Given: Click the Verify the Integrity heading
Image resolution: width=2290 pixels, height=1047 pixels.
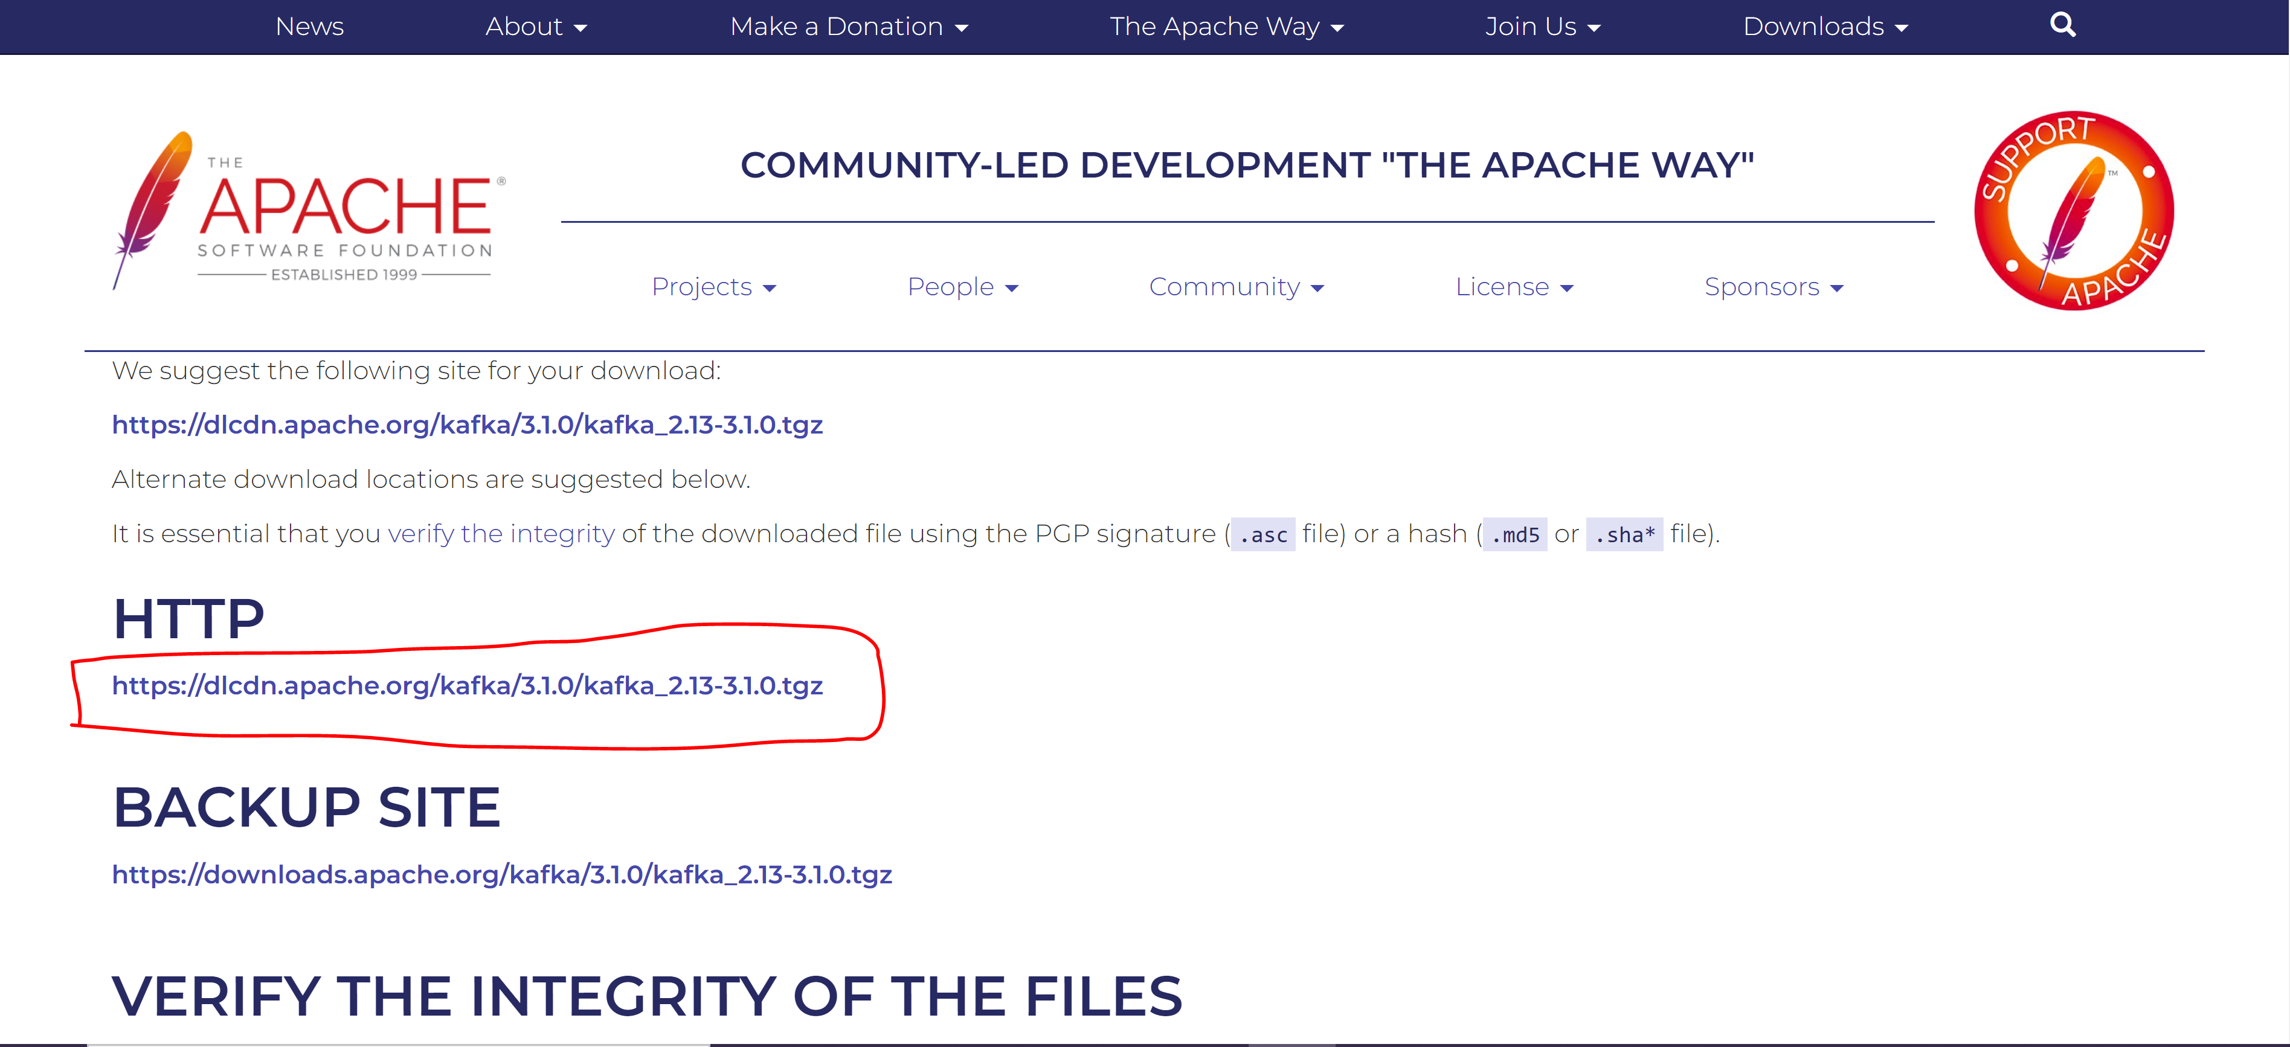Looking at the screenshot, I should click(x=646, y=996).
